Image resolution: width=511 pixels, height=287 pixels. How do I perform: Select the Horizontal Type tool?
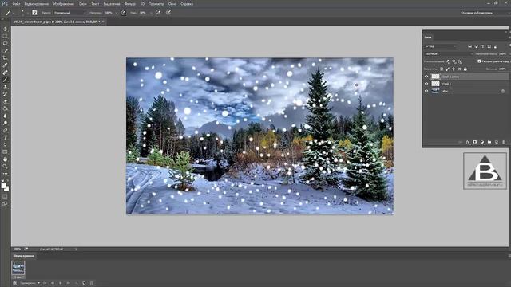click(5, 137)
